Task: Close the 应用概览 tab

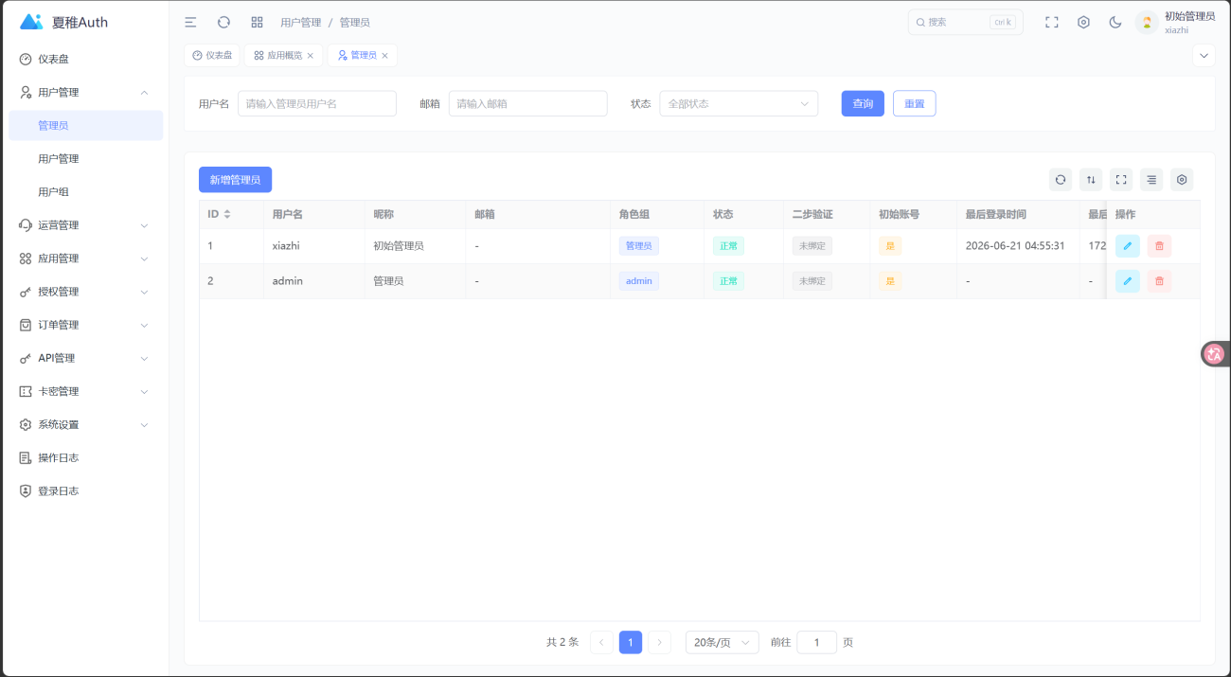Action: click(310, 56)
